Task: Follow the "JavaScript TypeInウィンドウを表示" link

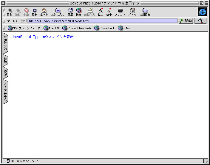Action: tap(42, 37)
